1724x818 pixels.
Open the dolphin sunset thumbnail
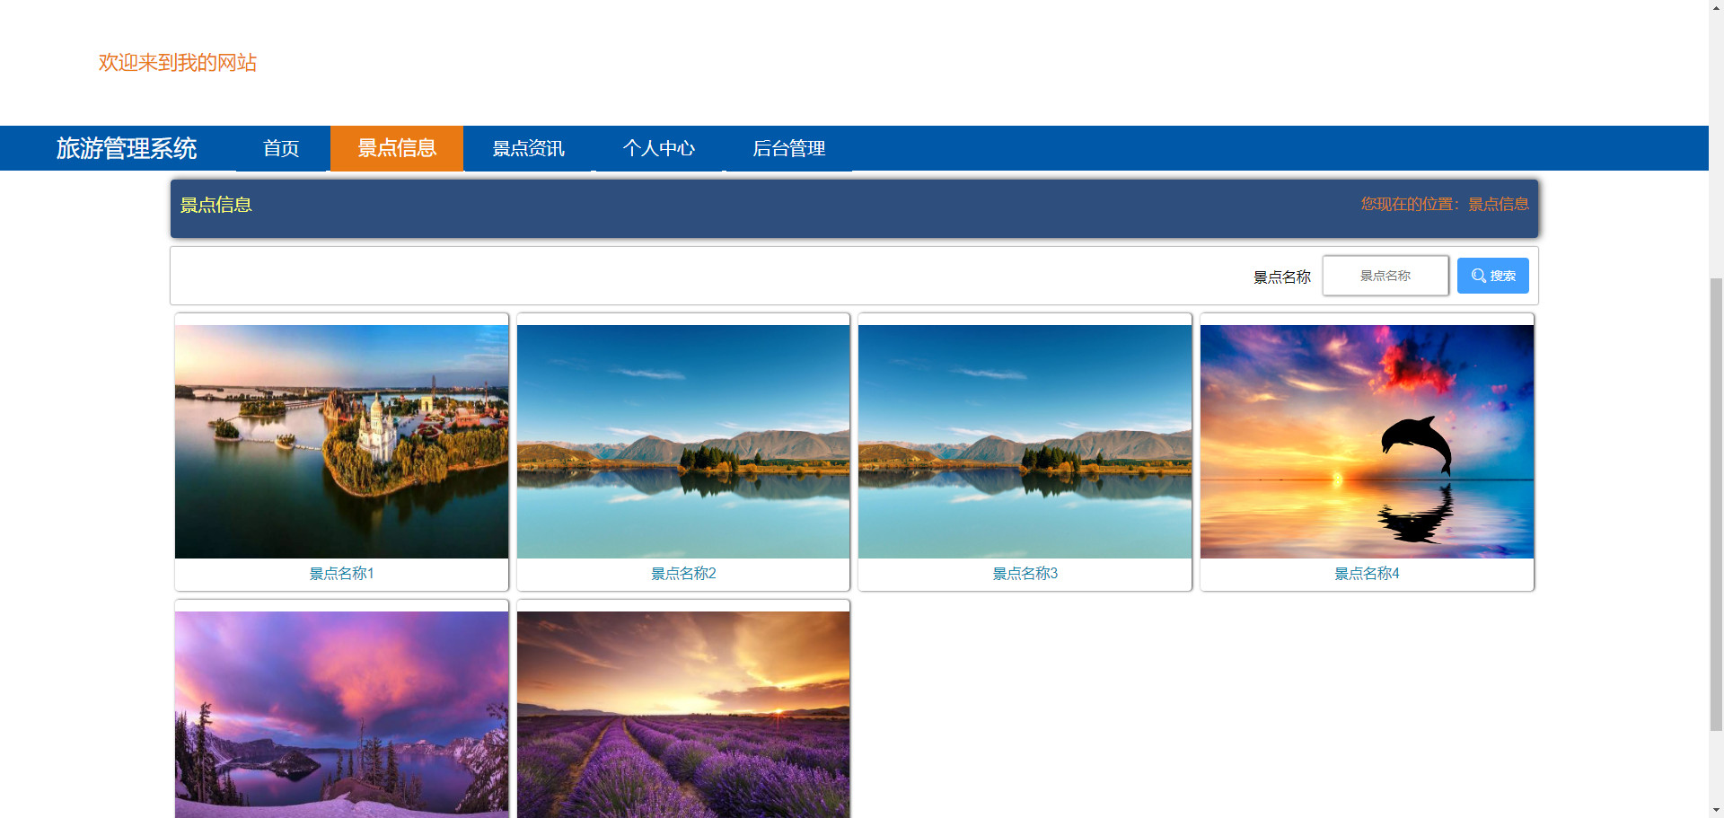(x=1367, y=442)
